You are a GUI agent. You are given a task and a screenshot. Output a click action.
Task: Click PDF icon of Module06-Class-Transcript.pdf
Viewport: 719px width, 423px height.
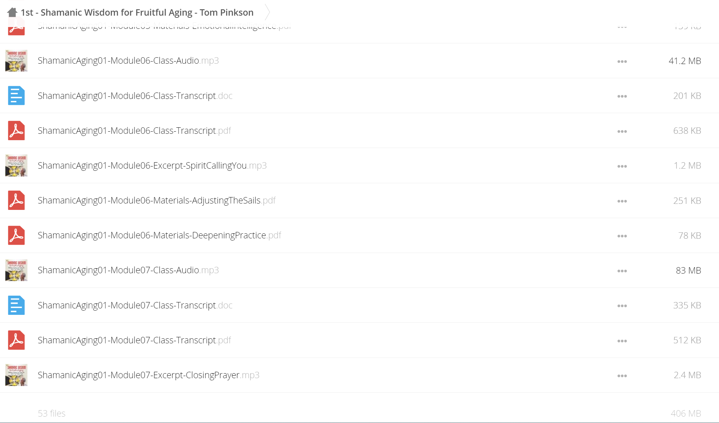tap(16, 131)
